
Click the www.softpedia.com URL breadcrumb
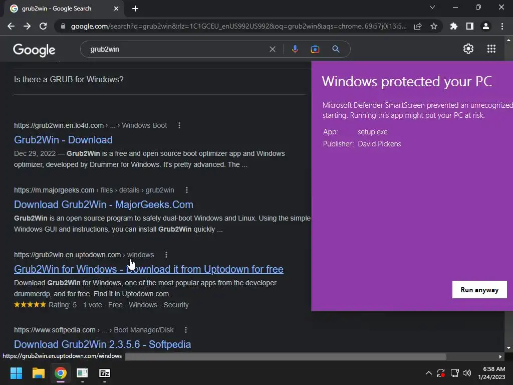pos(94,330)
